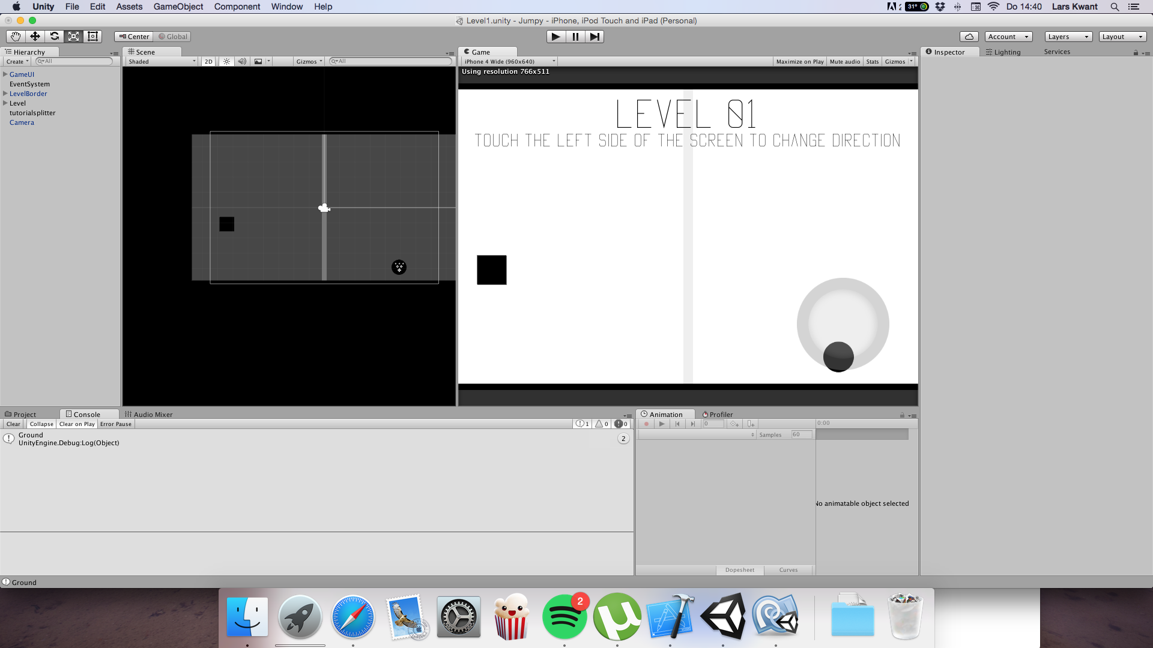Screen dimensions: 1153x648
Task: Toggle console Collapse option
Action: click(x=41, y=424)
